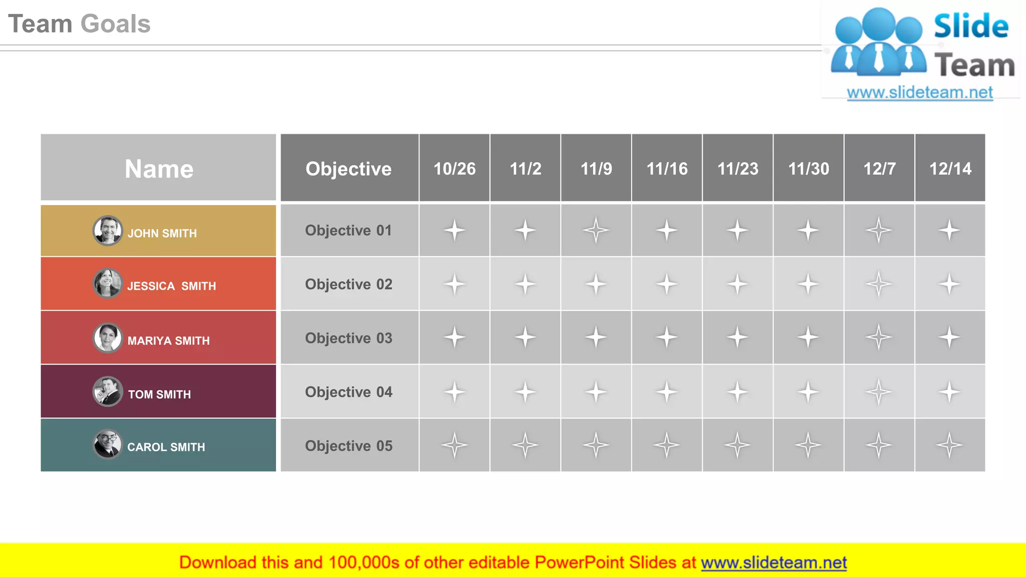Click the Objective 03 star under 11/16
1026x577 pixels.
pyautogui.click(x=667, y=337)
